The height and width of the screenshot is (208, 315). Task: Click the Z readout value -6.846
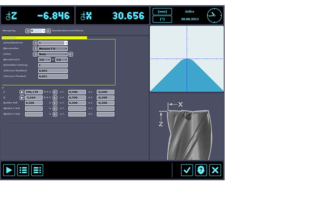pyautogui.click(x=53, y=16)
